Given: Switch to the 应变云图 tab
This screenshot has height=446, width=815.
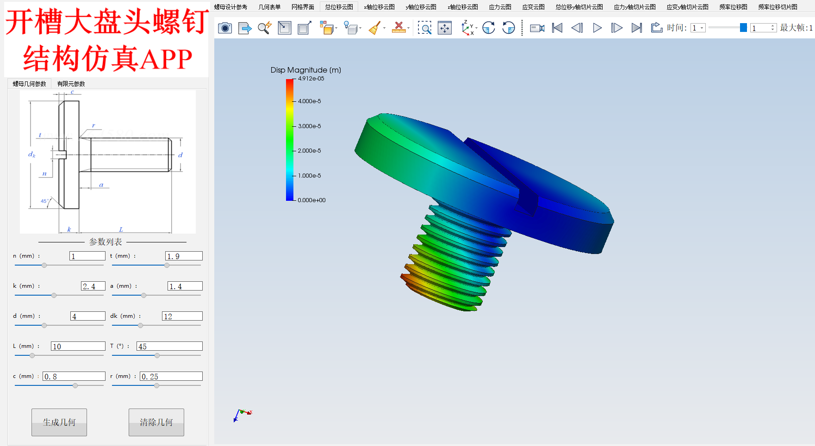Looking at the screenshot, I should [x=533, y=7].
